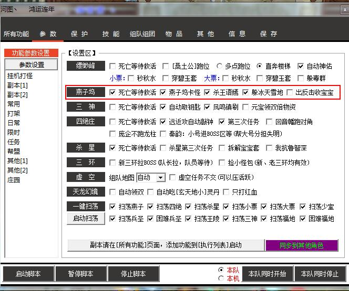Toggle the 出反击收宝宝 checkbox
This screenshot has height=291, width=349.
click(290, 92)
